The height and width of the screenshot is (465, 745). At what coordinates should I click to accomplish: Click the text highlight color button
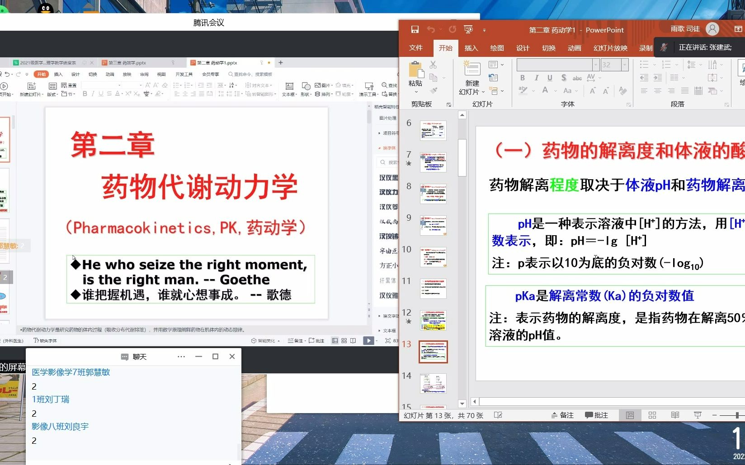523,90
